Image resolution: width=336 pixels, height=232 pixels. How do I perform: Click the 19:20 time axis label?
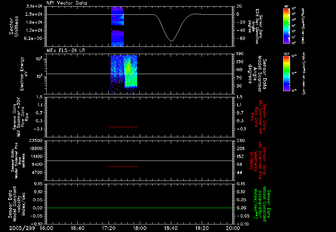pos(202,228)
